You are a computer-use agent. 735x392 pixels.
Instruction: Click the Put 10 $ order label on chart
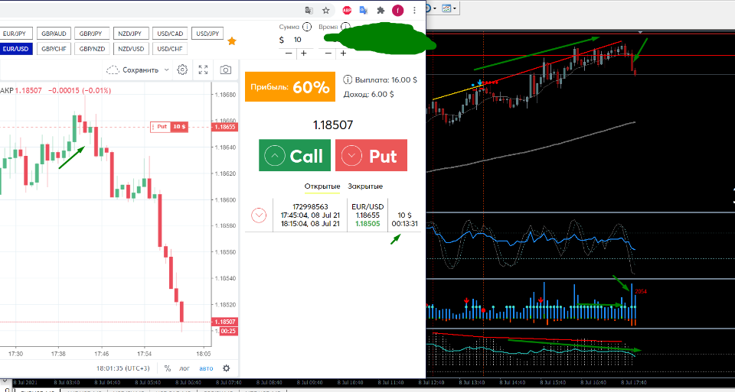tap(169, 127)
